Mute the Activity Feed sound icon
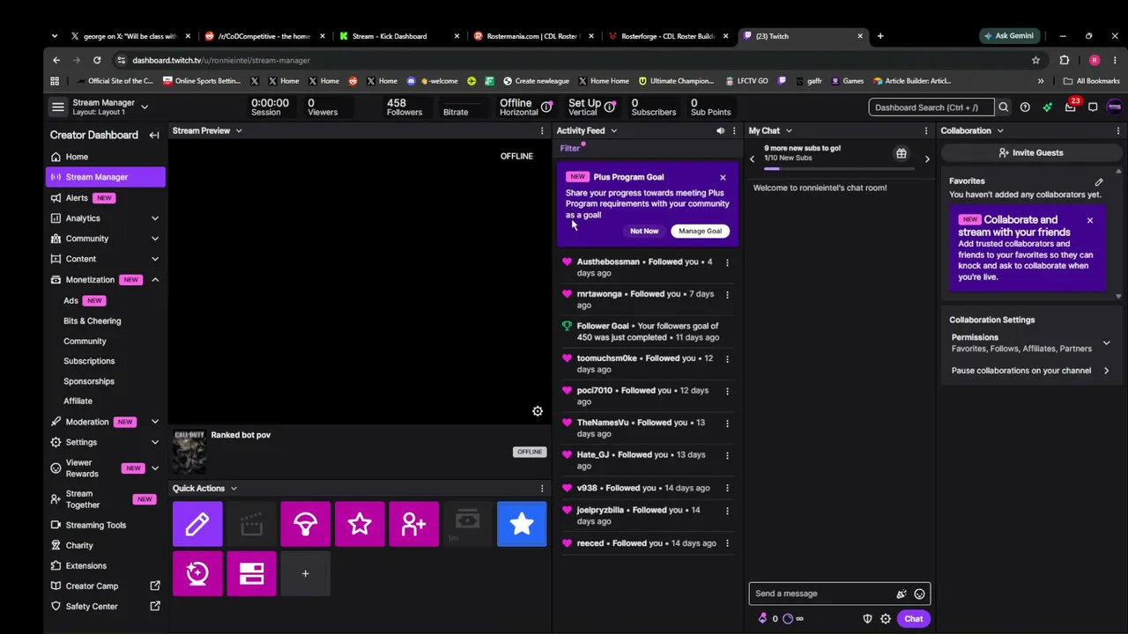Image resolution: width=1128 pixels, height=634 pixels. point(720,130)
